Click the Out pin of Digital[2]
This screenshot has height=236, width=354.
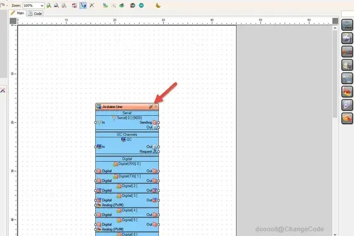pos(159,191)
